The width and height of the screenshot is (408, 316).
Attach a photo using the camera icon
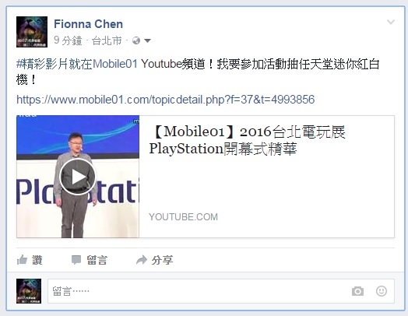coord(357,291)
